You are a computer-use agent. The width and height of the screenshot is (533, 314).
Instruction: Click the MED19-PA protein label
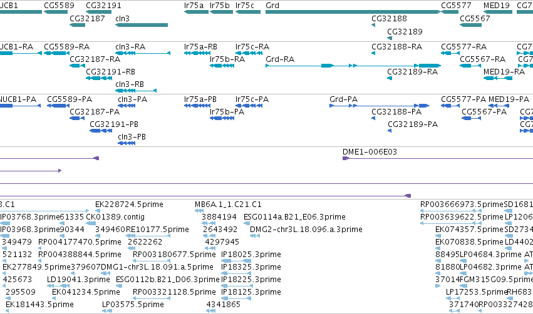point(509,99)
